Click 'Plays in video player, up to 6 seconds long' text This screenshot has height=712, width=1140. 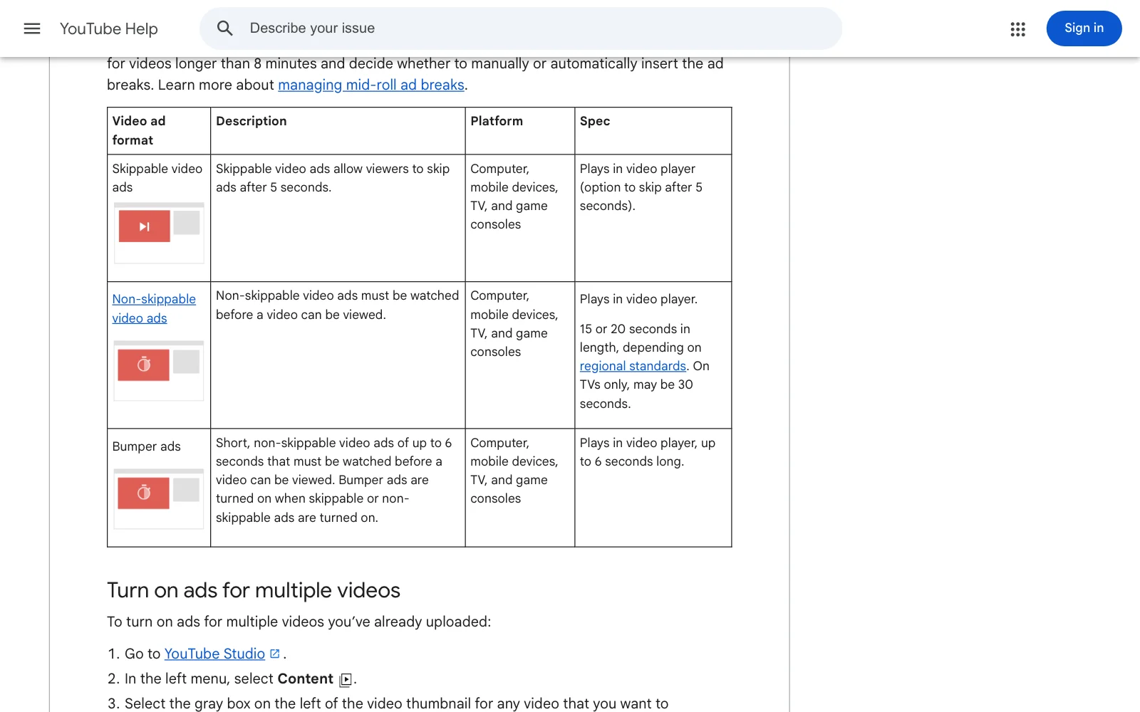(x=648, y=452)
